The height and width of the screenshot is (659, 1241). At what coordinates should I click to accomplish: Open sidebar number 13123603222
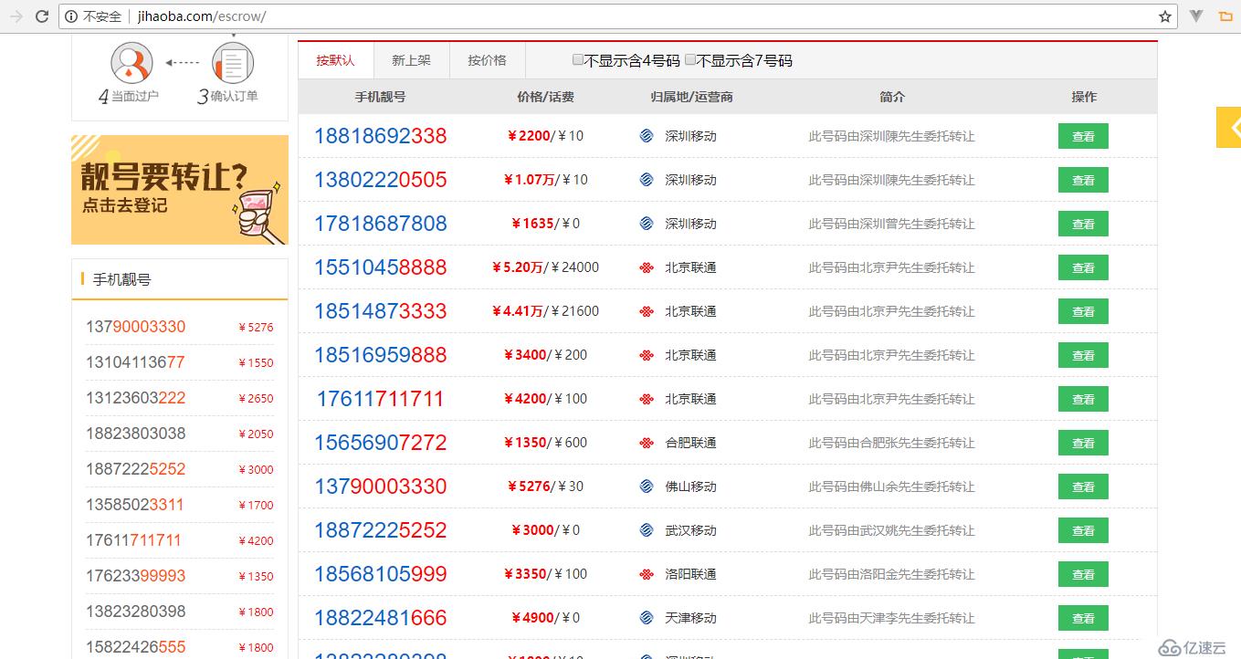pyautogui.click(x=135, y=398)
